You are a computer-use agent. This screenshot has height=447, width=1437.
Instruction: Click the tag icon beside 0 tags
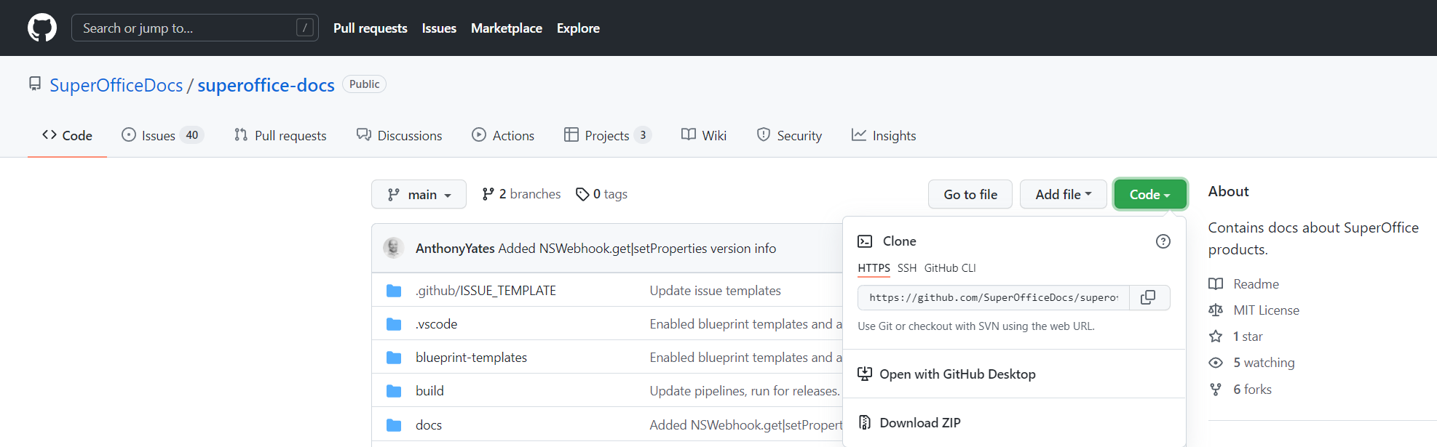tap(582, 194)
